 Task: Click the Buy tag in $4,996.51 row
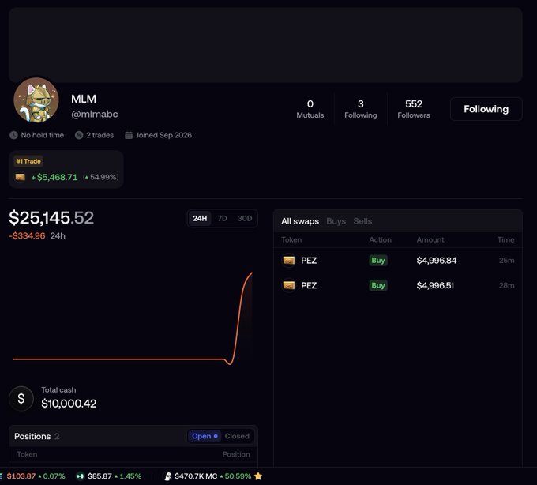(x=378, y=285)
